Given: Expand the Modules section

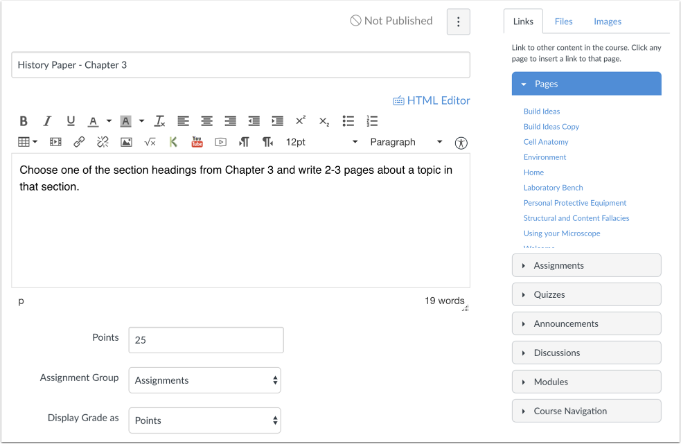Looking at the screenshot, I should tap(586, 382).
